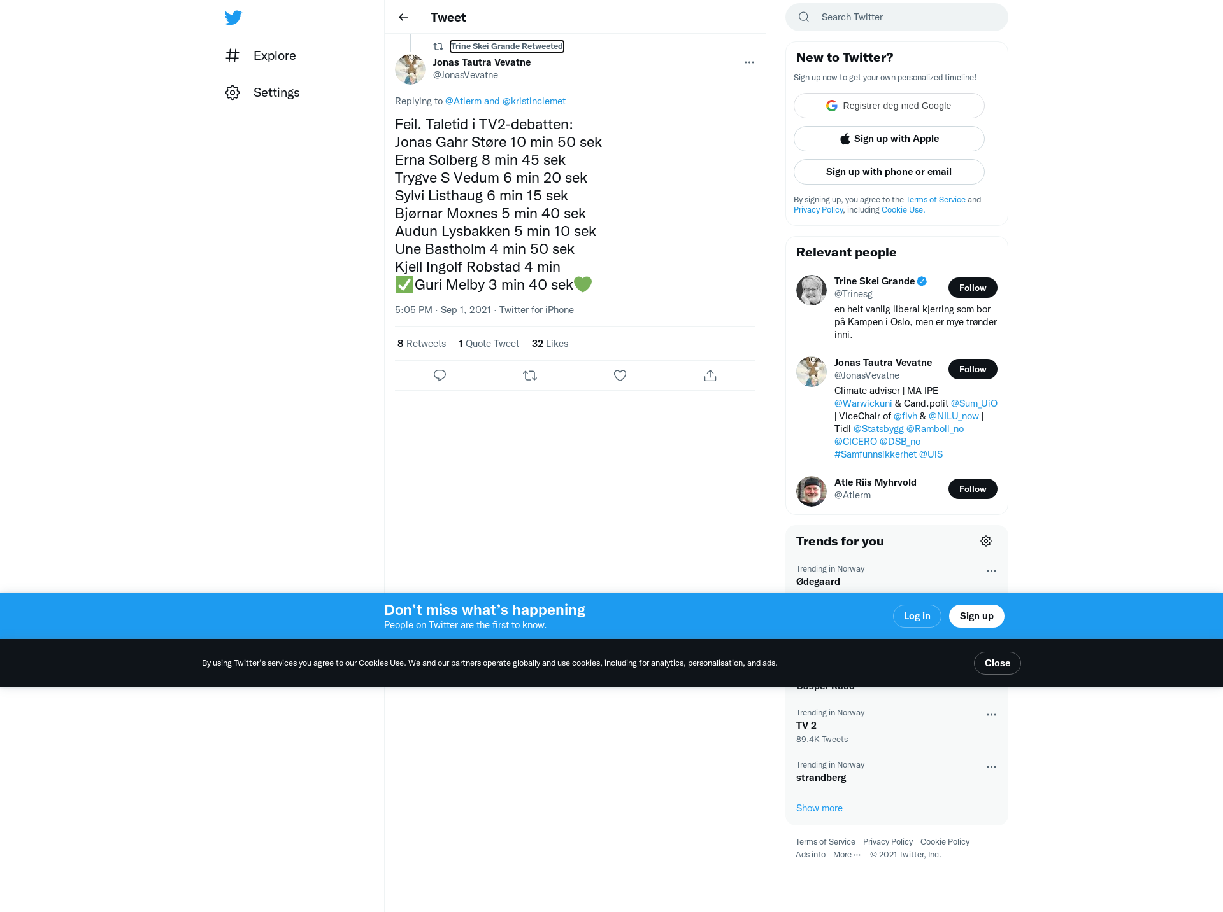The image size is (1223, 912).
Task: Click the retweet icon under the tweet
Action: tap(530, 375)
